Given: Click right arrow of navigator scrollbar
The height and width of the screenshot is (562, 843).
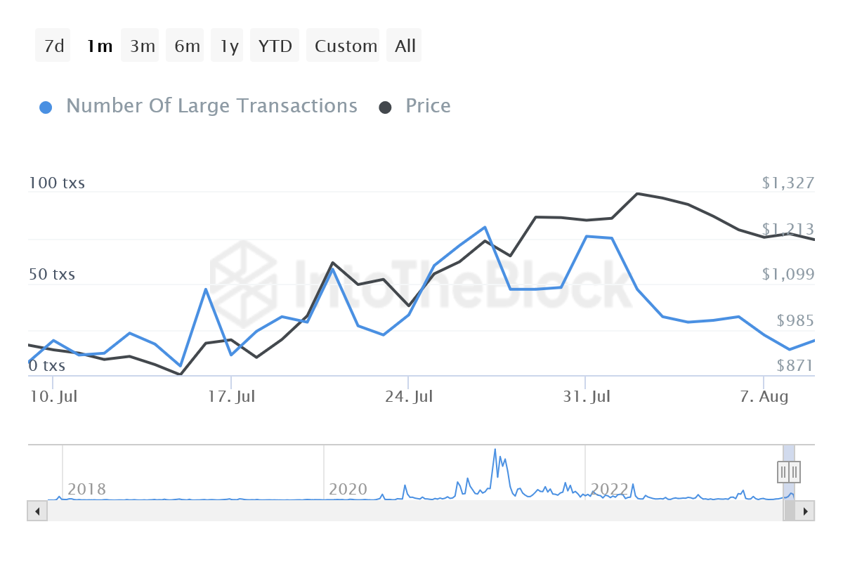Looking at the screenshot, I should (806, 511).
